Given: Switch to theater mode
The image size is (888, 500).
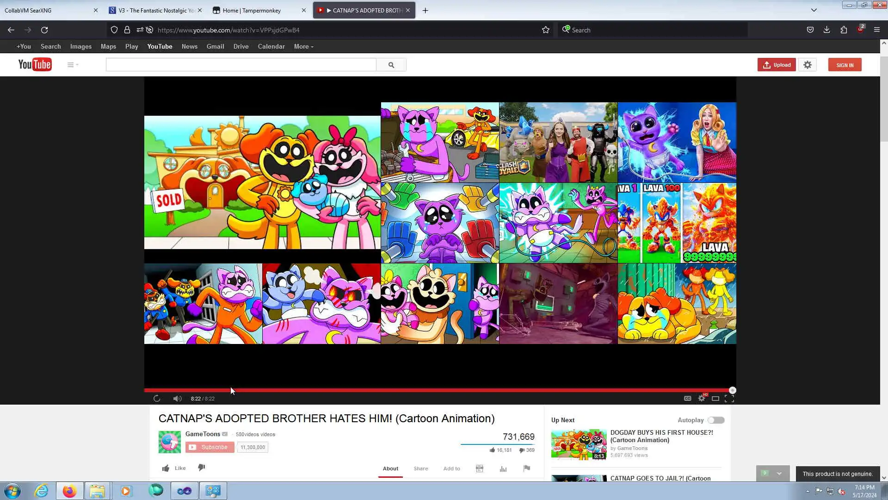Looking at the screenshot, I should pos(715,399).
